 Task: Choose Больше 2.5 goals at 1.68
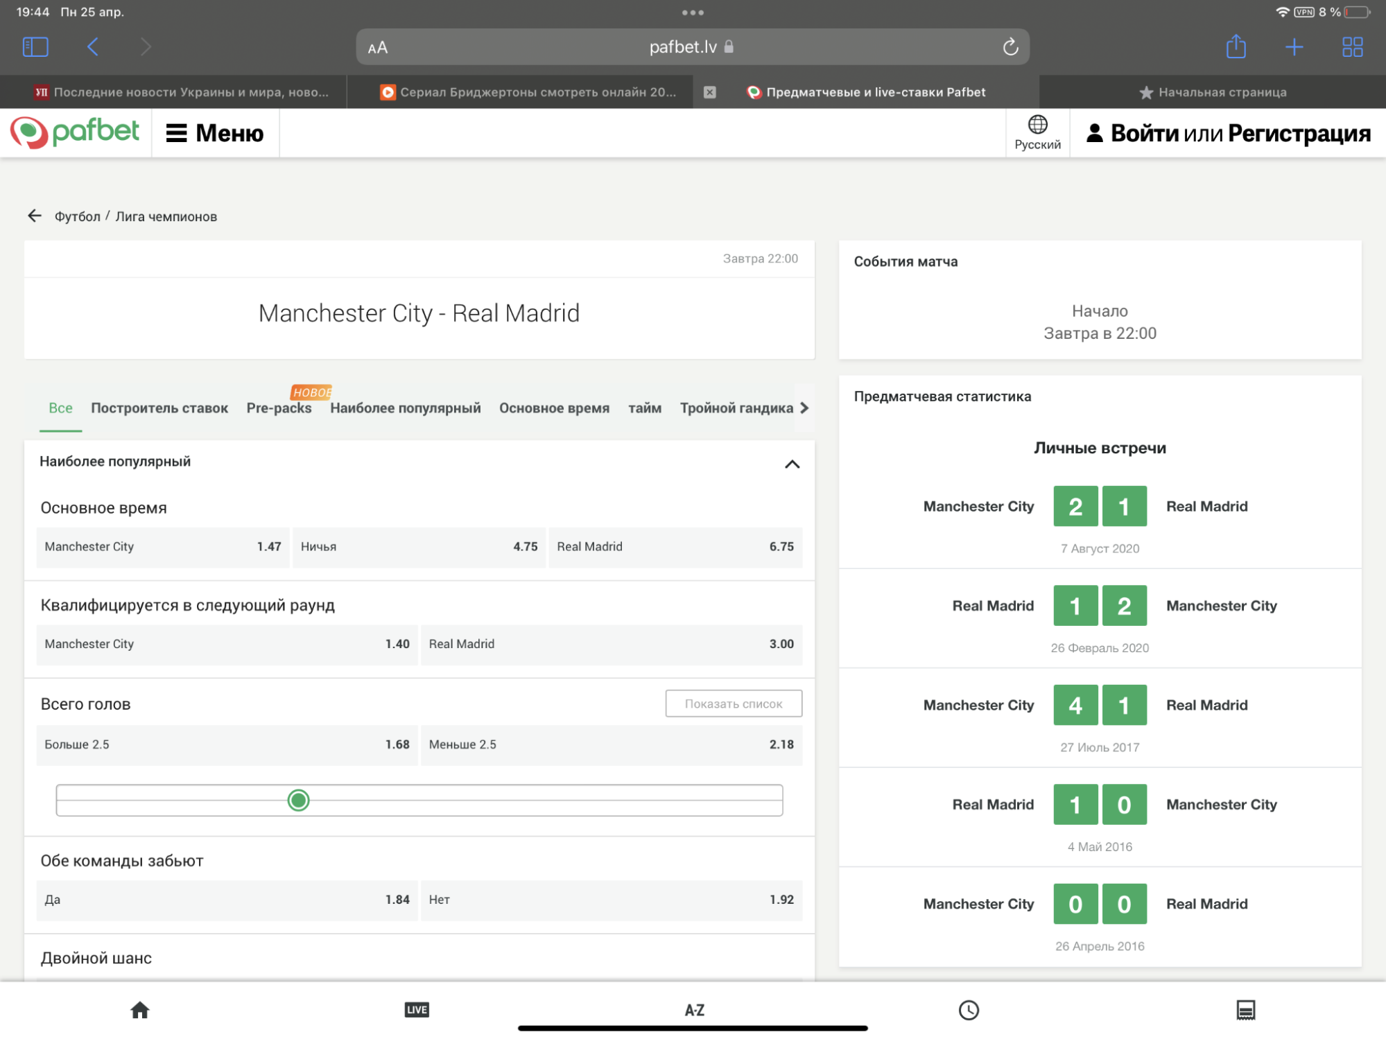(x=227, y=745)
